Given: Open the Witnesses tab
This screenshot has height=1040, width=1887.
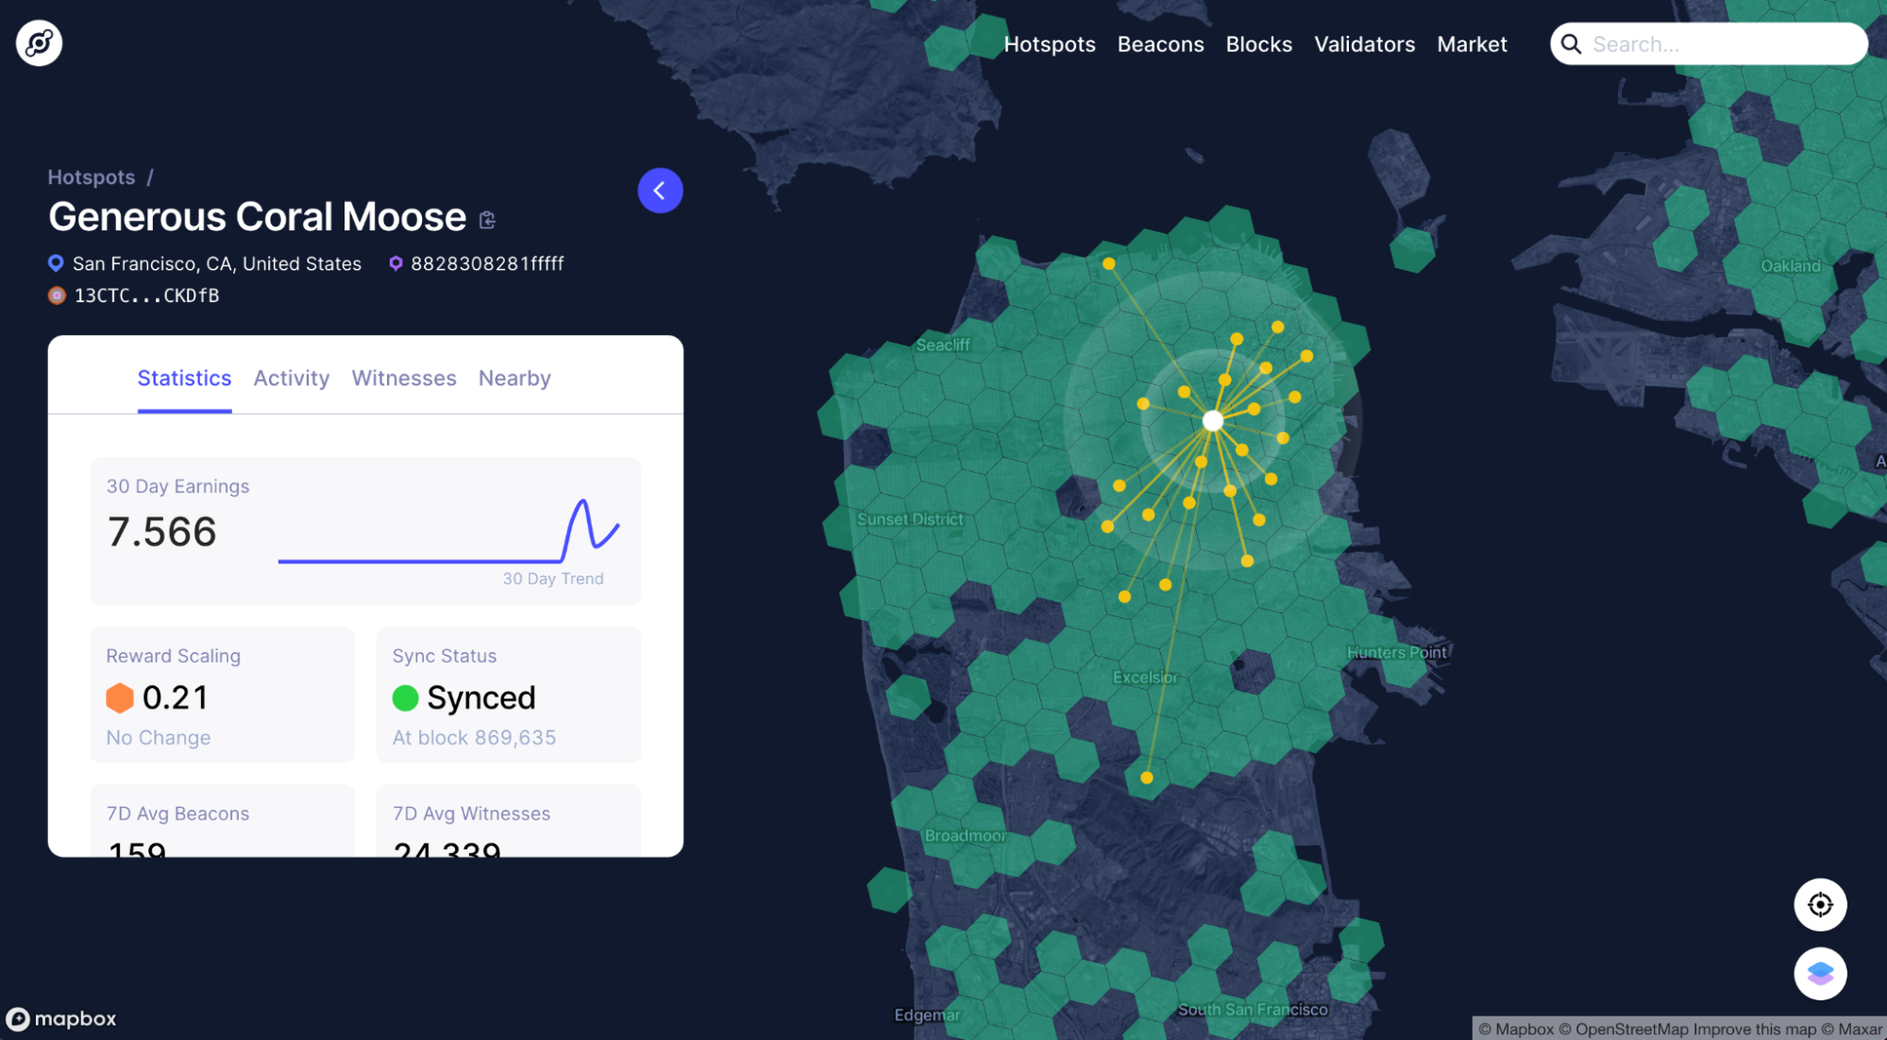Looking at the screenshot, I should click(403, 377).
